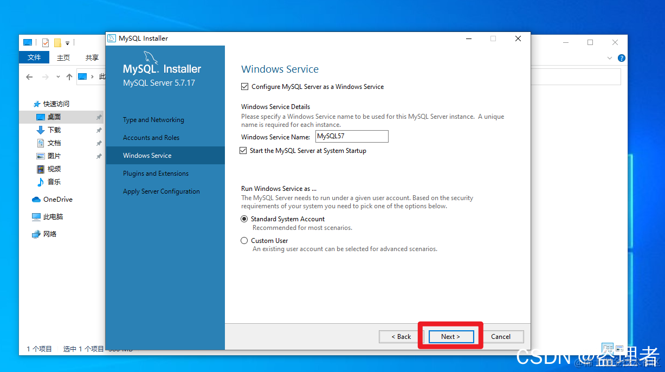Screen dimensions: 665x372
Task: Open the Type and Networking step
Action: (153, 120)
